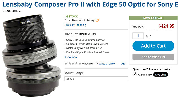
Task: Click the 0 Reviews text
Action: (x=88, y=64)
